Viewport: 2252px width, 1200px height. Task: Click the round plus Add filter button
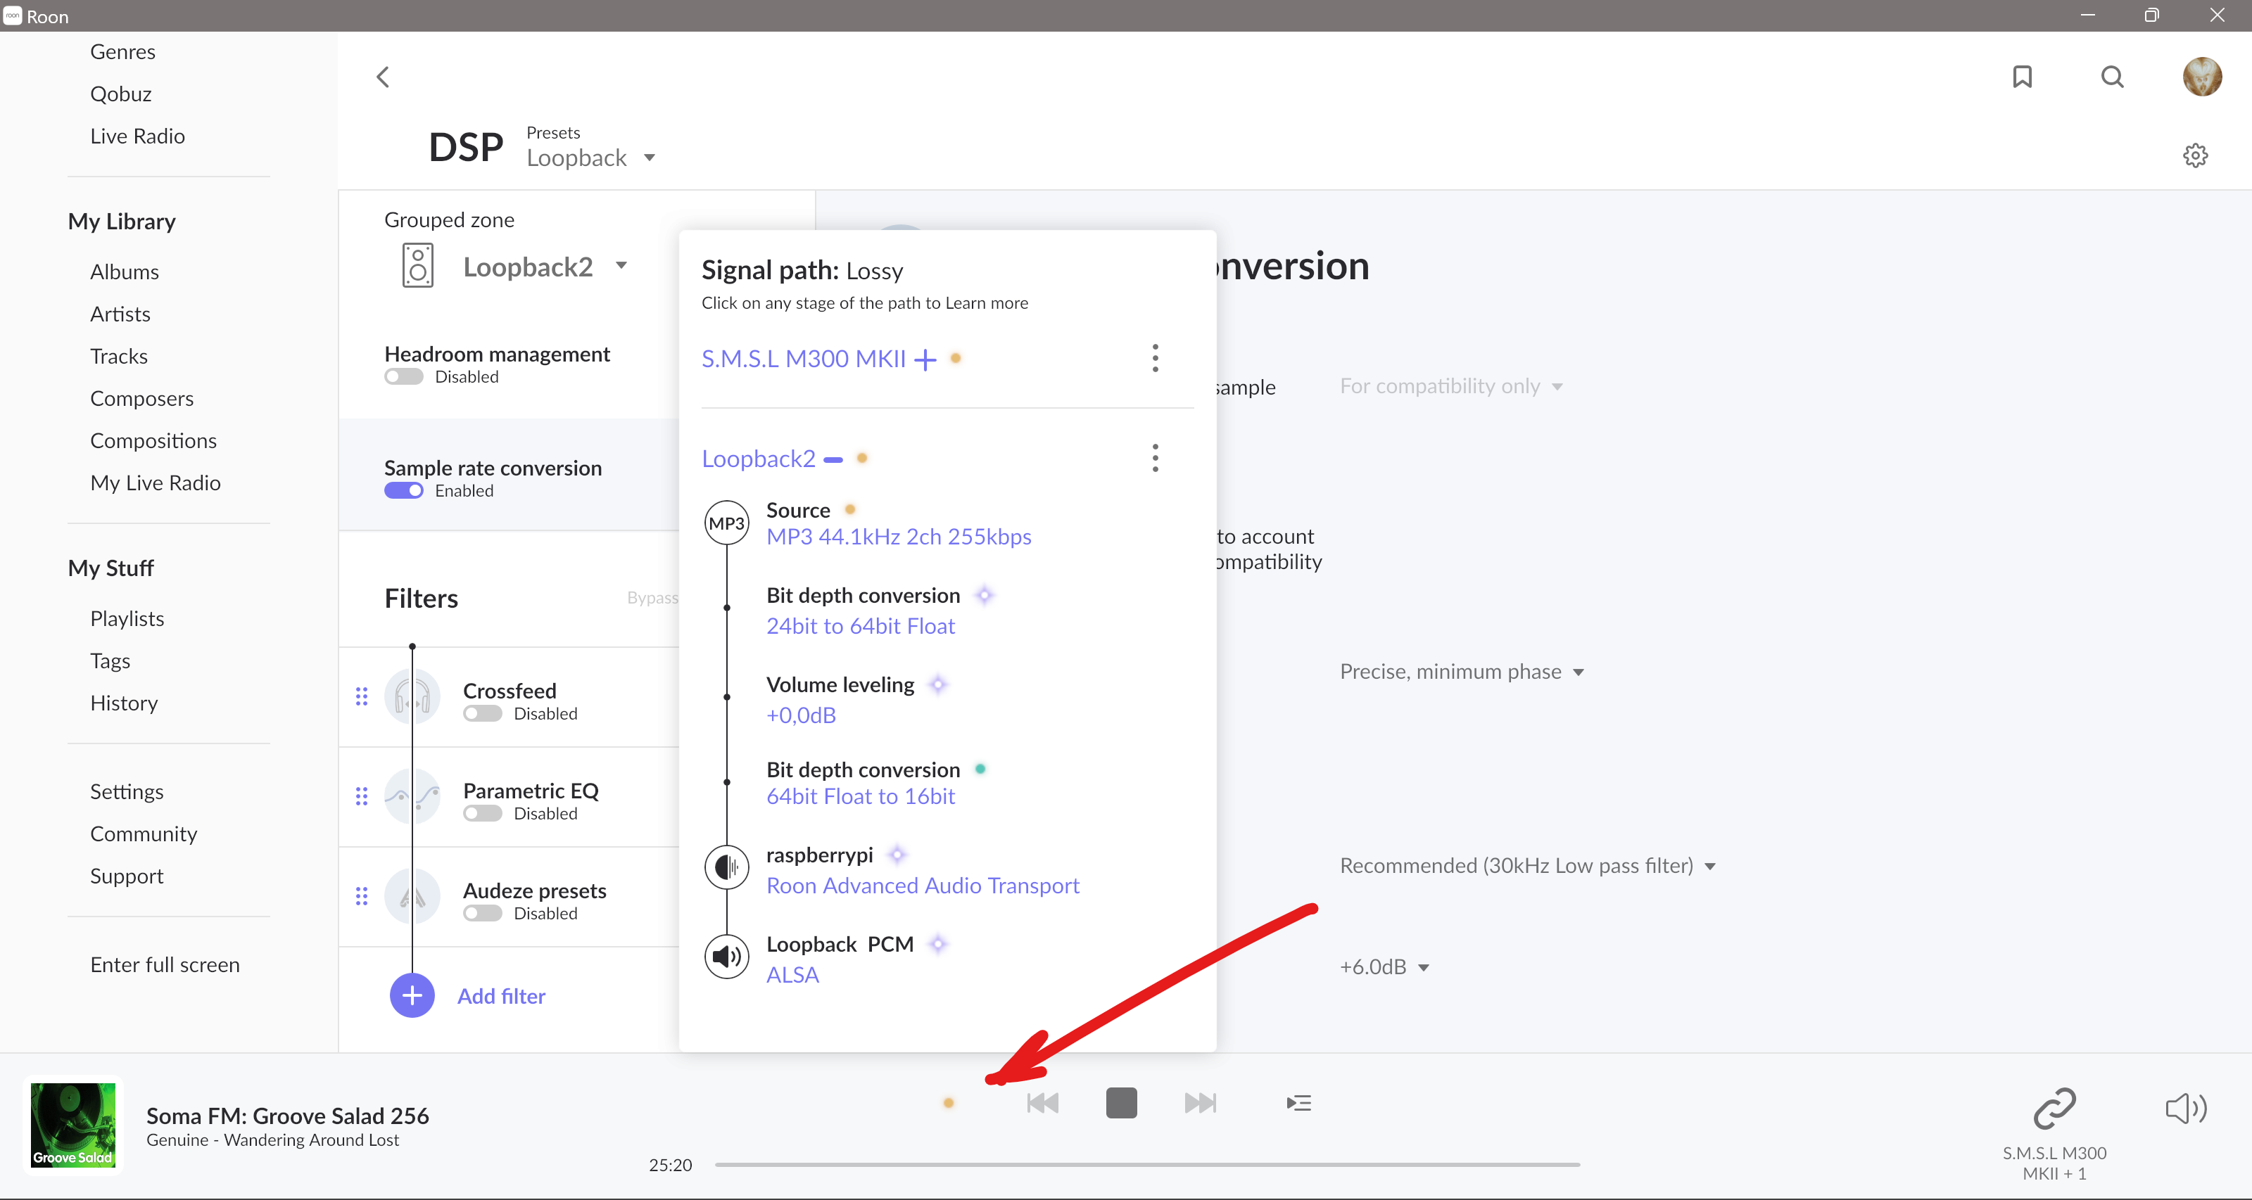[412, 995]
